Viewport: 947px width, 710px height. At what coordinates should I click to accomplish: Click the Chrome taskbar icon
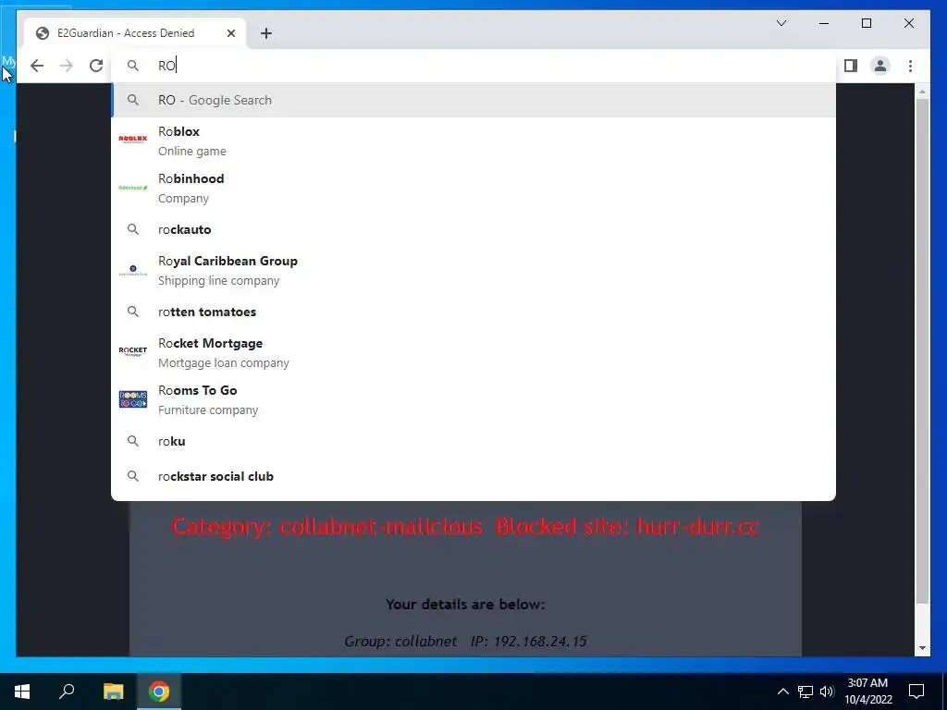click(x=159, y=692)
